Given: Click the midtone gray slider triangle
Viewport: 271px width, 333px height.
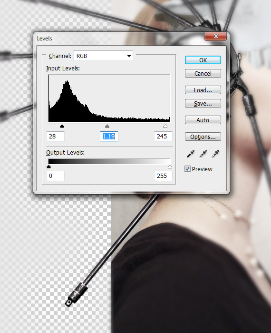Looking at the screenshot, I should point(107,126).
